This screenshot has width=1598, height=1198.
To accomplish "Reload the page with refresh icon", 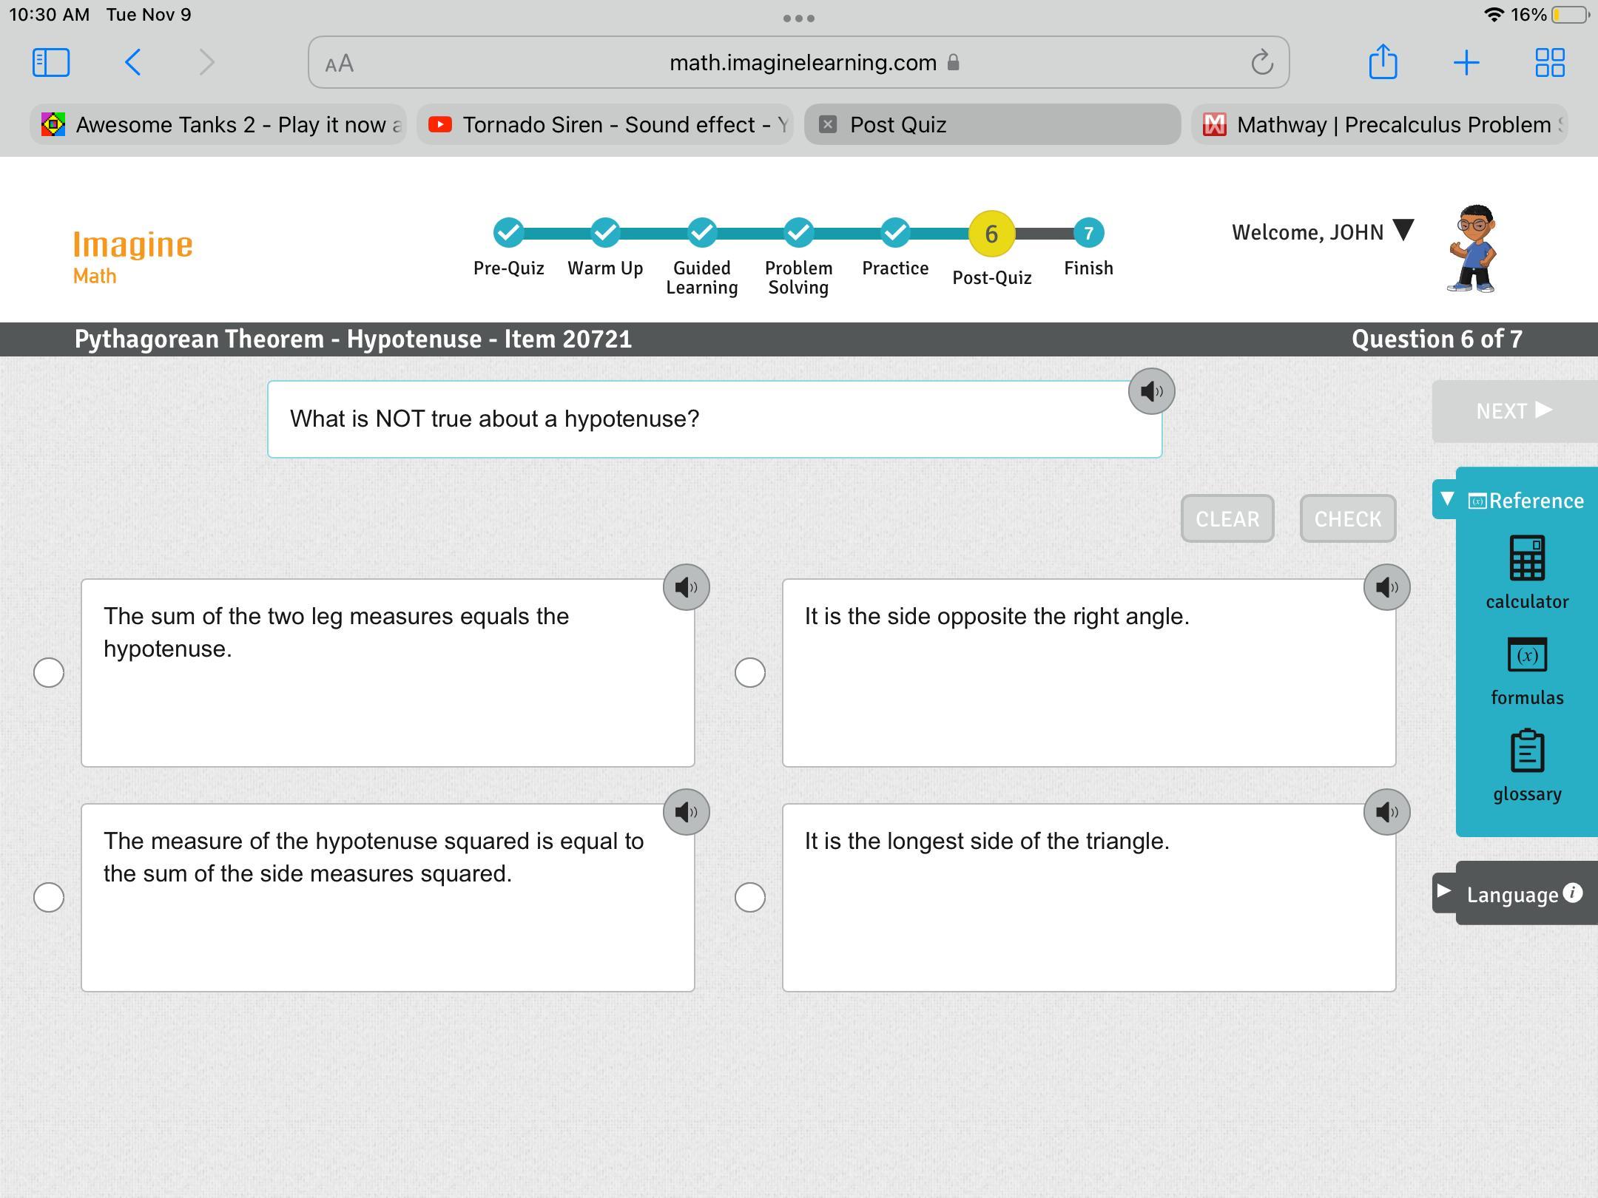I will pos(1261,63).
